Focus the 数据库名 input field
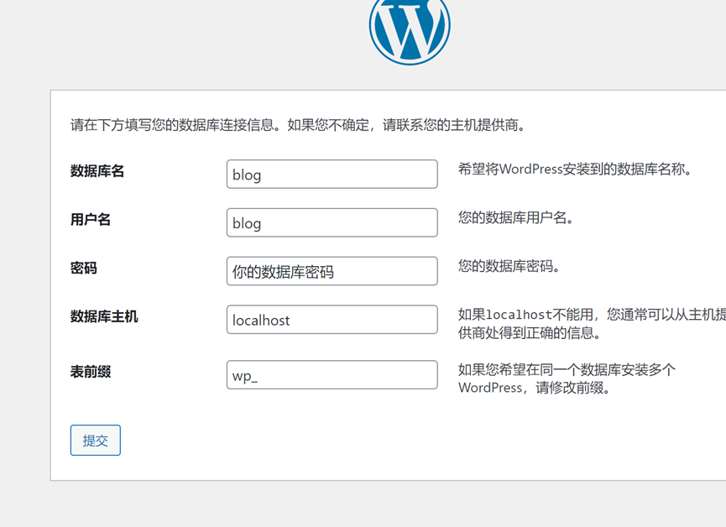The width and height of the screenshot is (726, 527). (332, 174)
